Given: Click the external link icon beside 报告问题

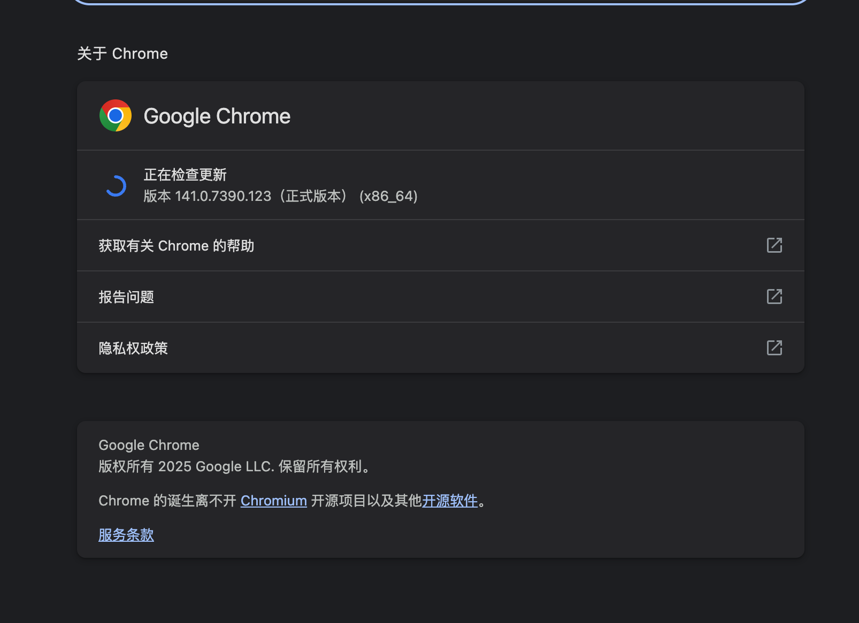Looking at the screenshot, I should (774, 297).
